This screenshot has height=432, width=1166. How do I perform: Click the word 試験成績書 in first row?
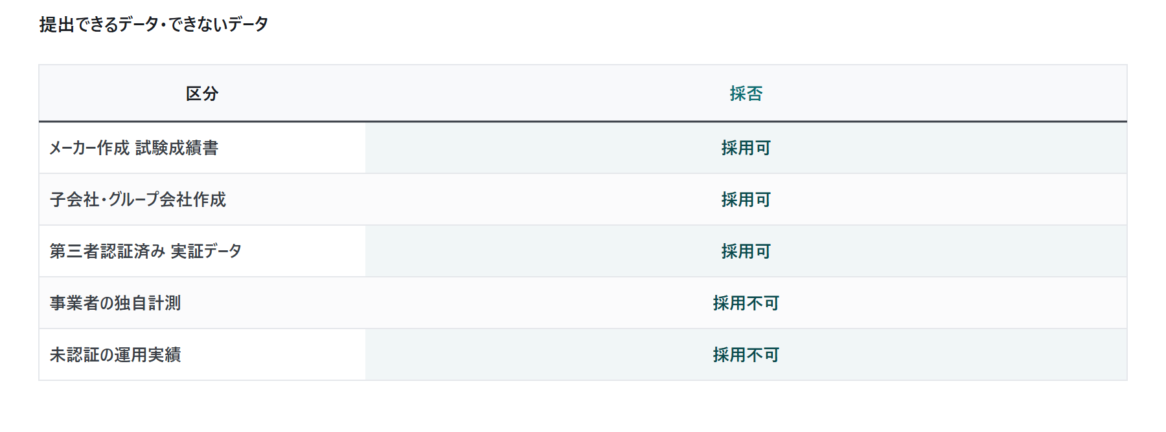177,148
